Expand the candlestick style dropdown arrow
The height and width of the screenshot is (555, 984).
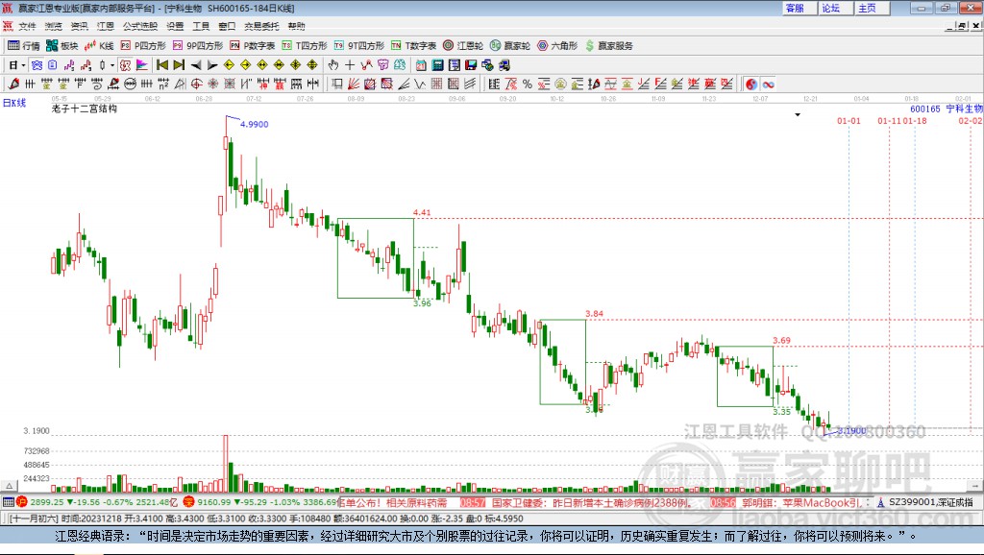click(112, 65)
